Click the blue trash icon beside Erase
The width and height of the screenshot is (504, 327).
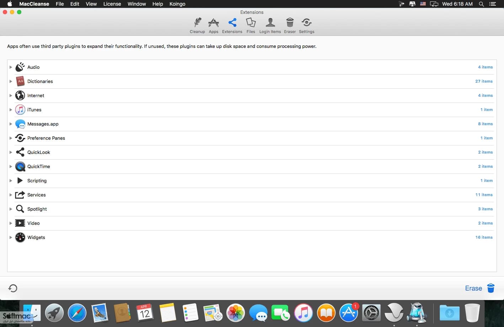click(491, 288)
